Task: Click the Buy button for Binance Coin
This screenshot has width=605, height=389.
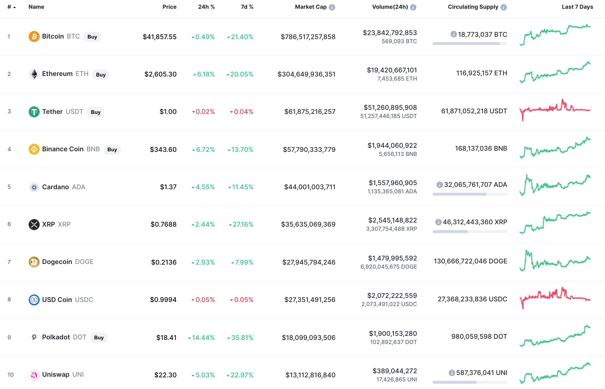Action: pyautogui.click(x=112, y=150)
